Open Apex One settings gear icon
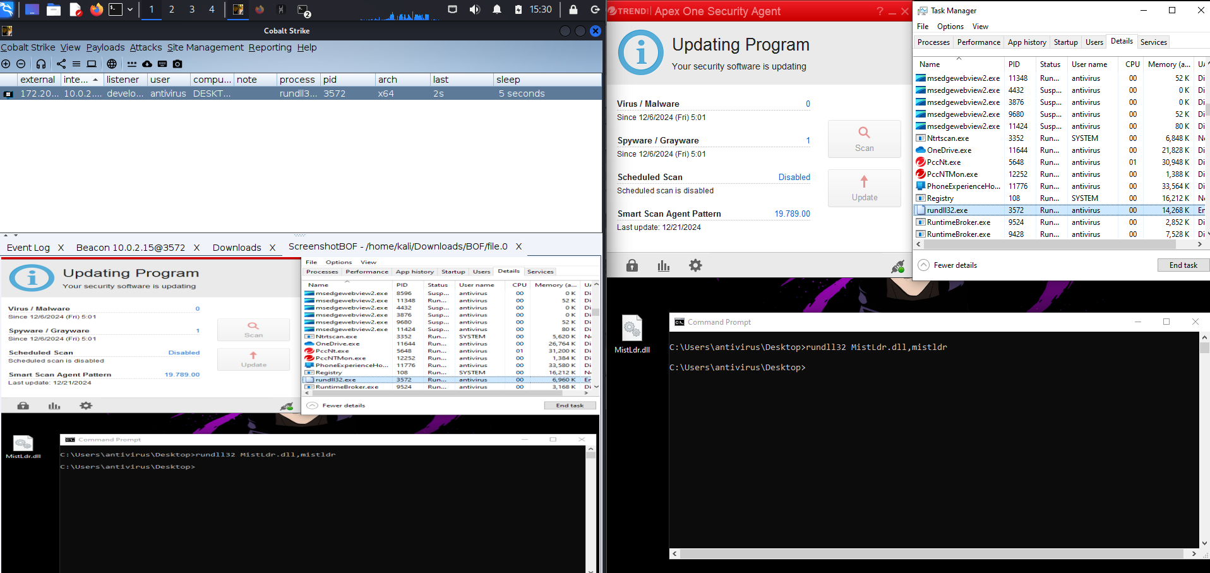 [x=695, y=265]
